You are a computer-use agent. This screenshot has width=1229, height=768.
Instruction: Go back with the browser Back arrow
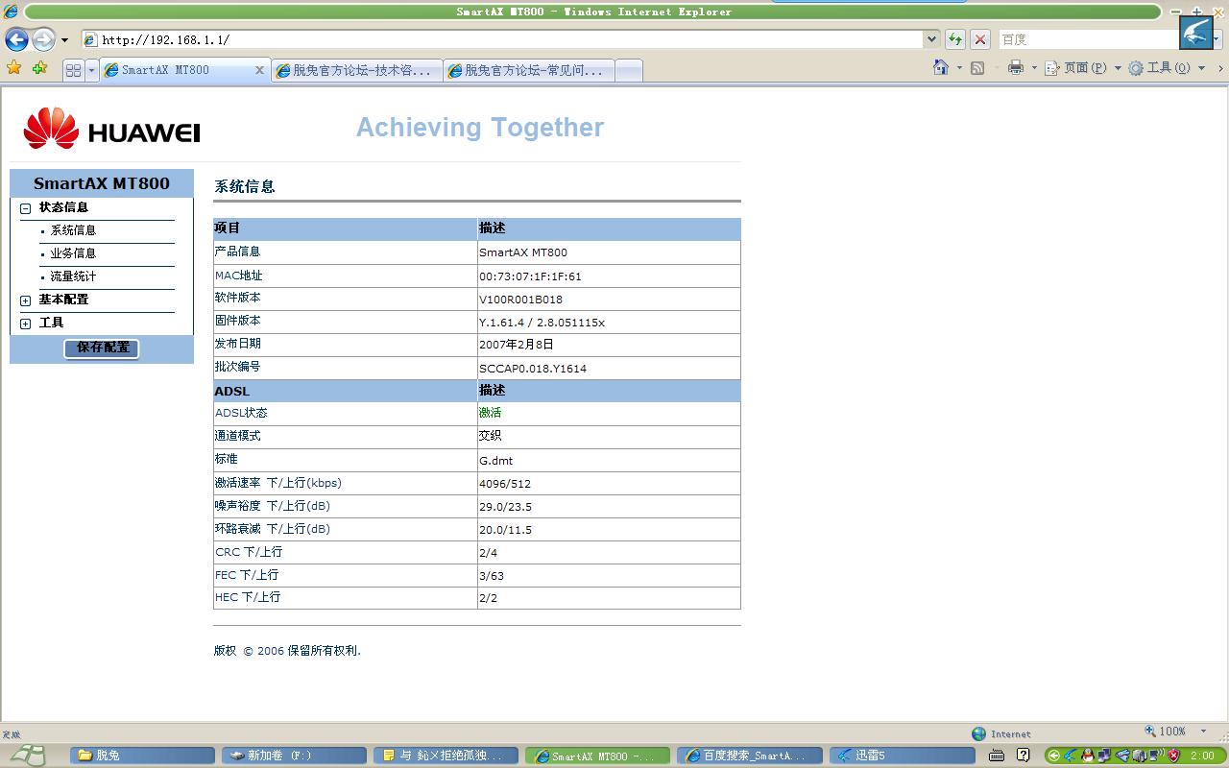16,39
